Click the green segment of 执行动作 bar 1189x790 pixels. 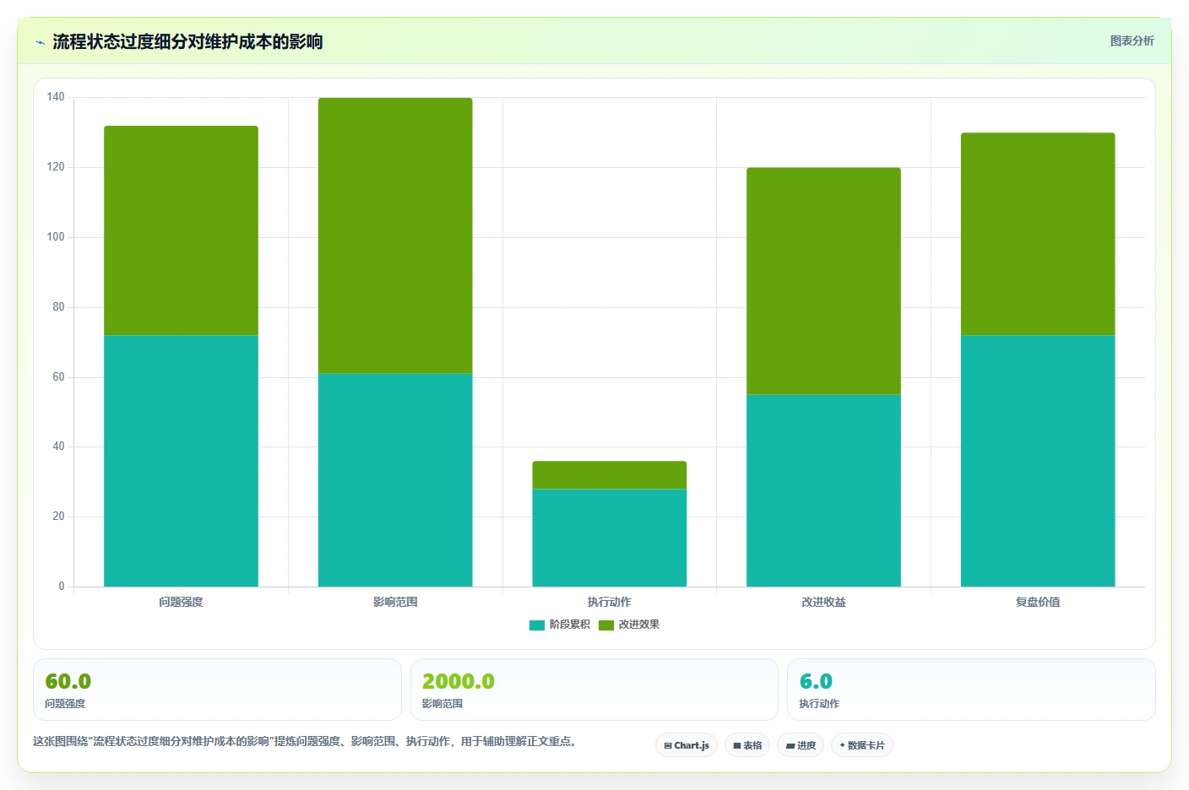point(609,475)
